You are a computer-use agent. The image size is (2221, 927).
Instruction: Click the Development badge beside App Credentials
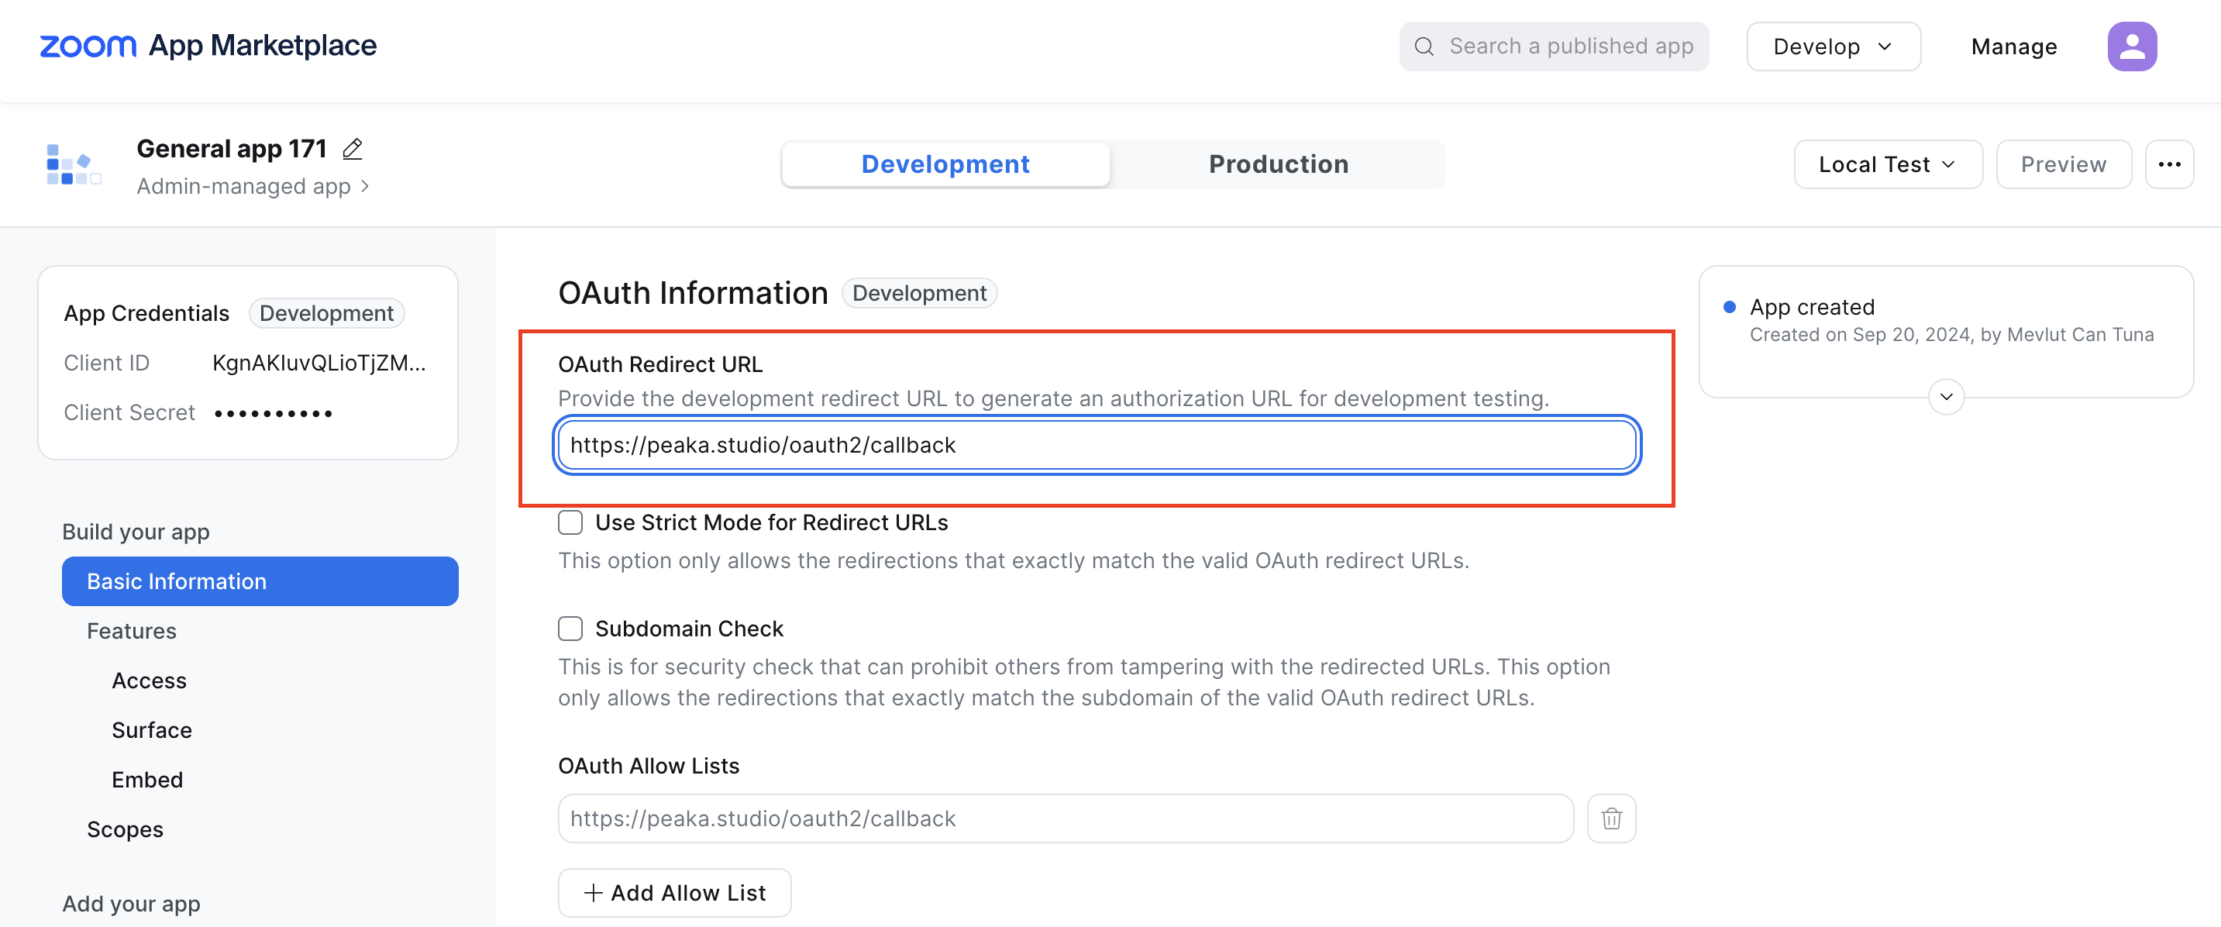coord(327,313)
